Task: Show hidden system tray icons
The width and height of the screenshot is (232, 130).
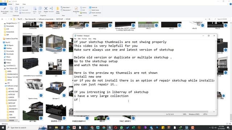Action: 210,127
